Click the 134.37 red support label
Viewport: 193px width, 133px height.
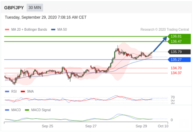tap(176, 73)
